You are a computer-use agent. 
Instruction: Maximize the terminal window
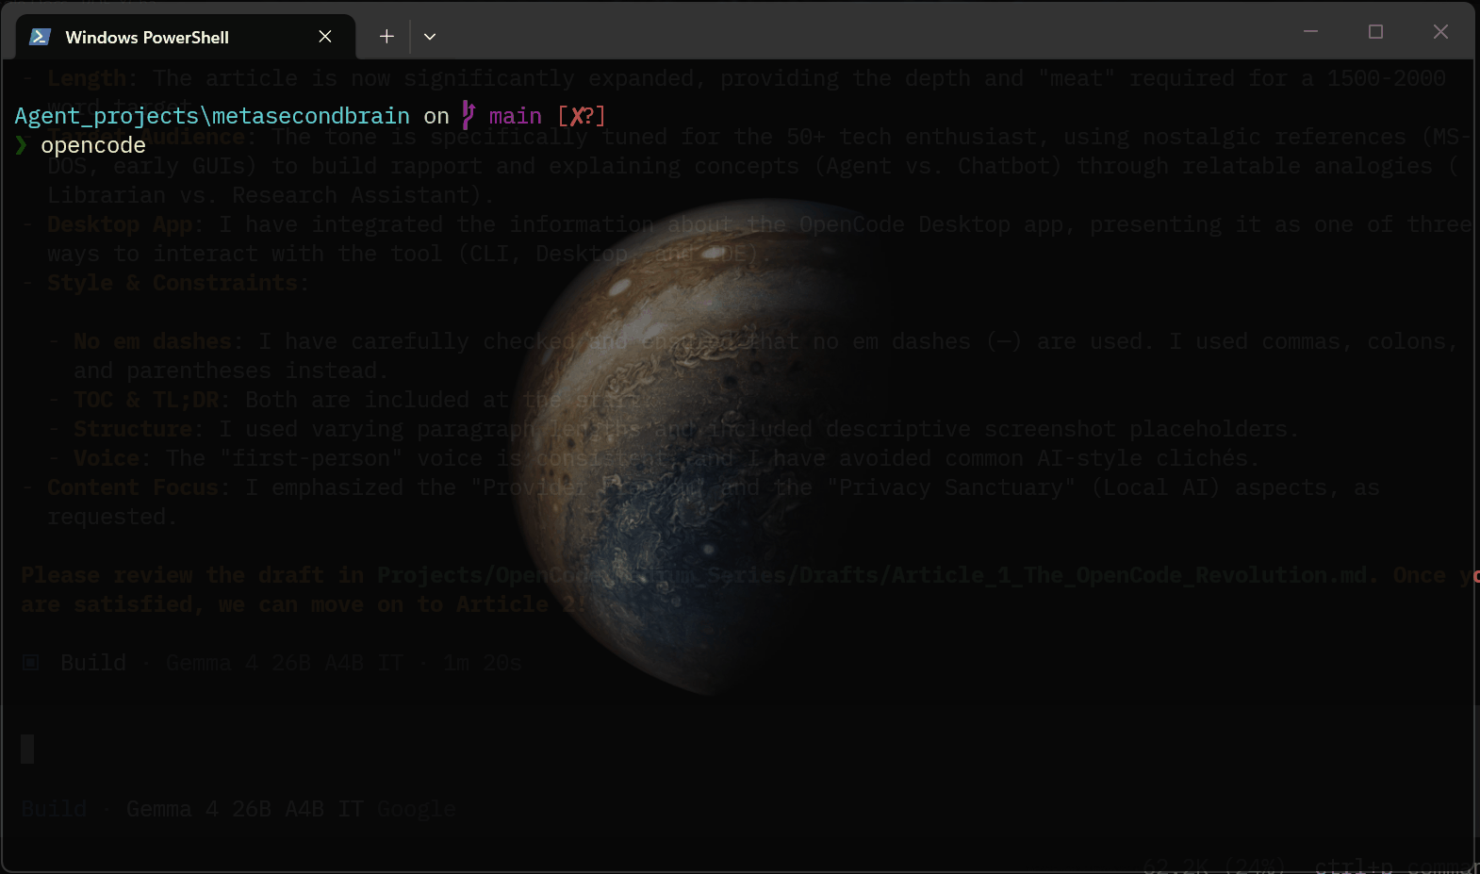1375,32
